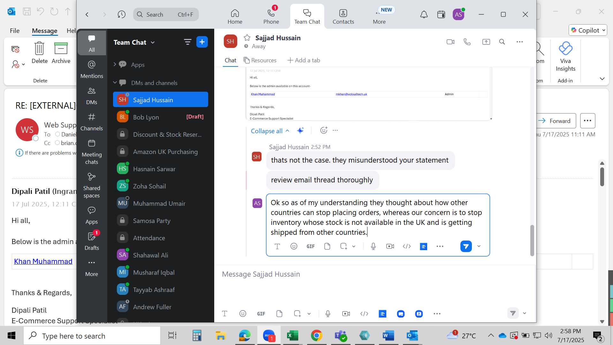Screen dimensions: 613x345
Task: Start a video call with Sajjad Hussain
Action: (x=450, y=42)
